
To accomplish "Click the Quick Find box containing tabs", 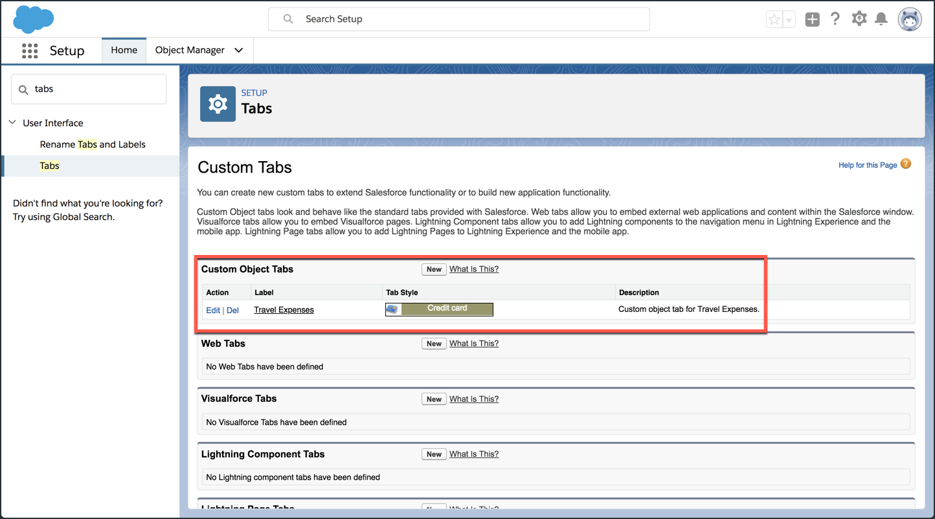I will 89,89.
